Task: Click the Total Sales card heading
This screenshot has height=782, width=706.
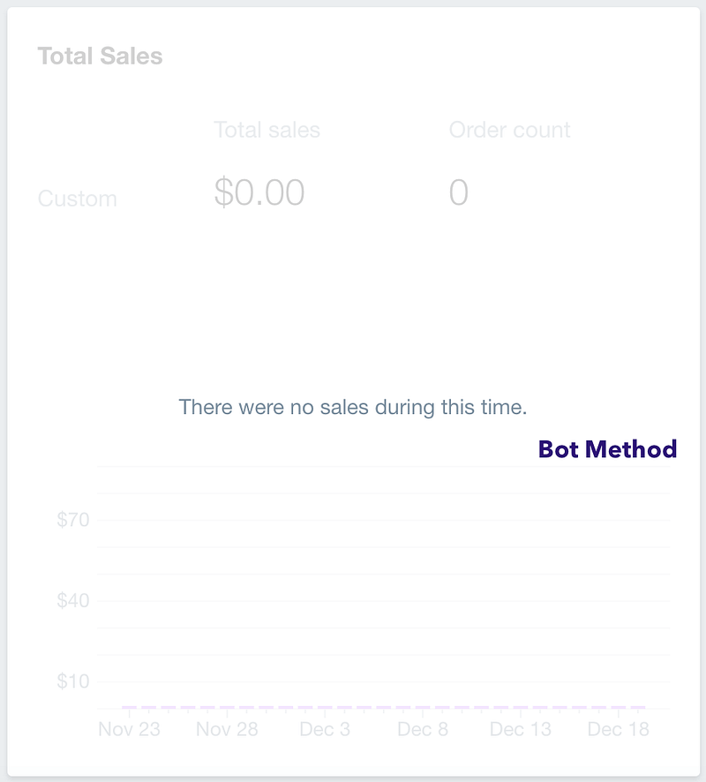Action: point(101,56)
